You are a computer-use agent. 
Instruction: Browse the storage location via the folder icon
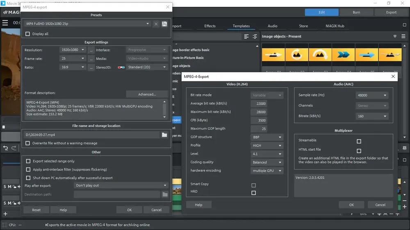(164, 135)
